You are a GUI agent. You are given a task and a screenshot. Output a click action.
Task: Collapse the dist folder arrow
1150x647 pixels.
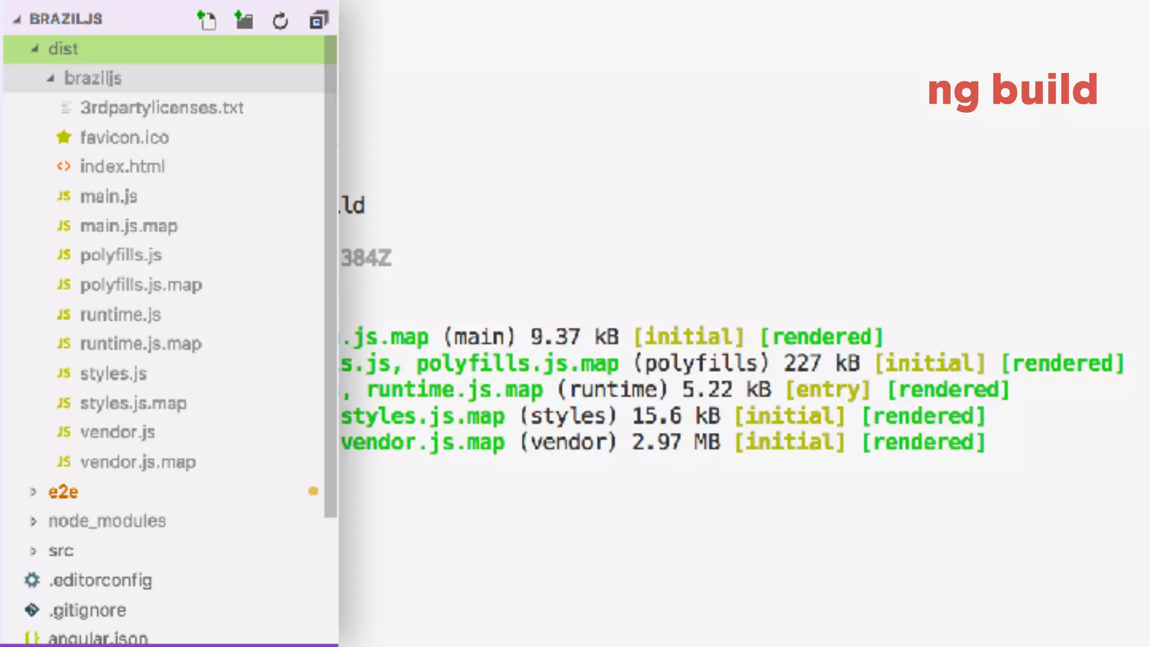[35, 49]
